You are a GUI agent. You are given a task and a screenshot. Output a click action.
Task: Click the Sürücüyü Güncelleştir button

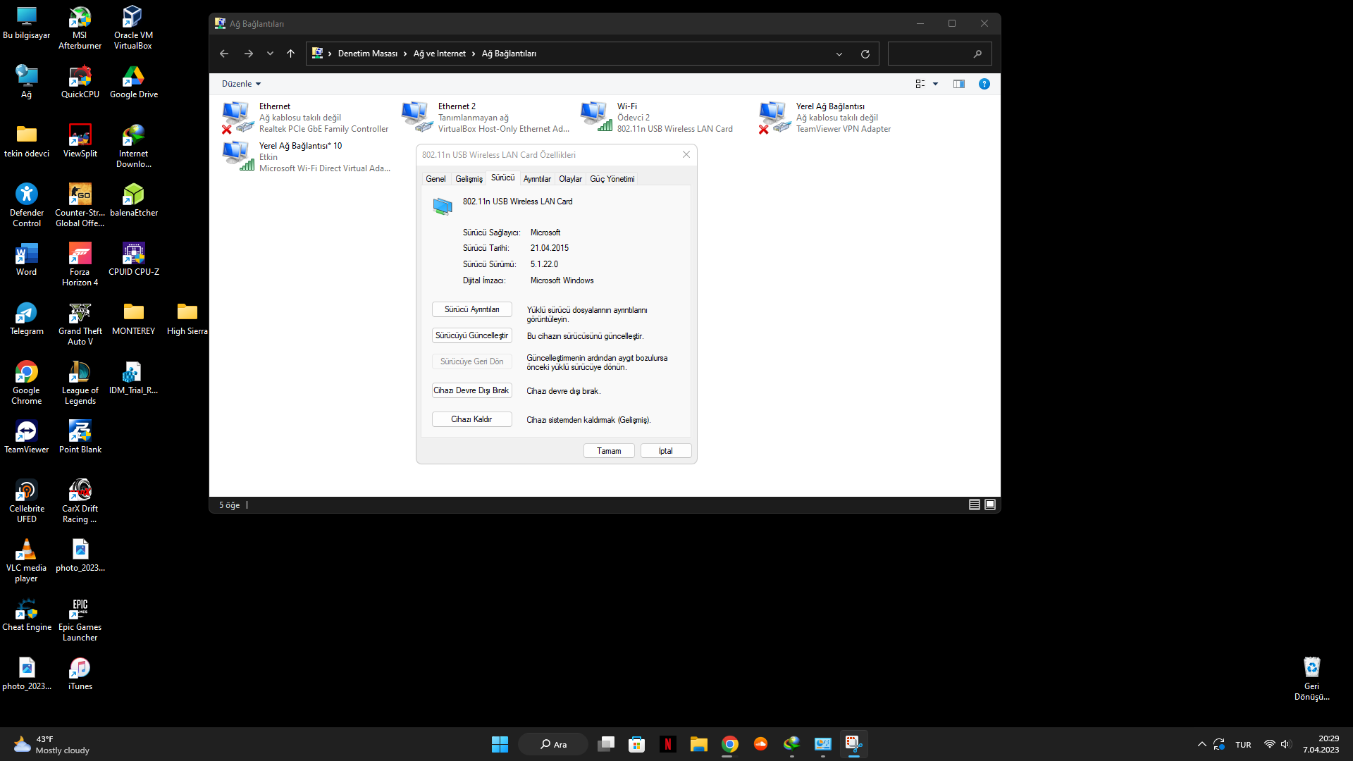click(471, 335)
